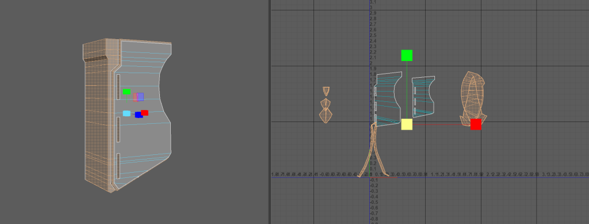Select the green manipulator handle on 3D model
Viewport: 589px width, 224px height.
127,92
